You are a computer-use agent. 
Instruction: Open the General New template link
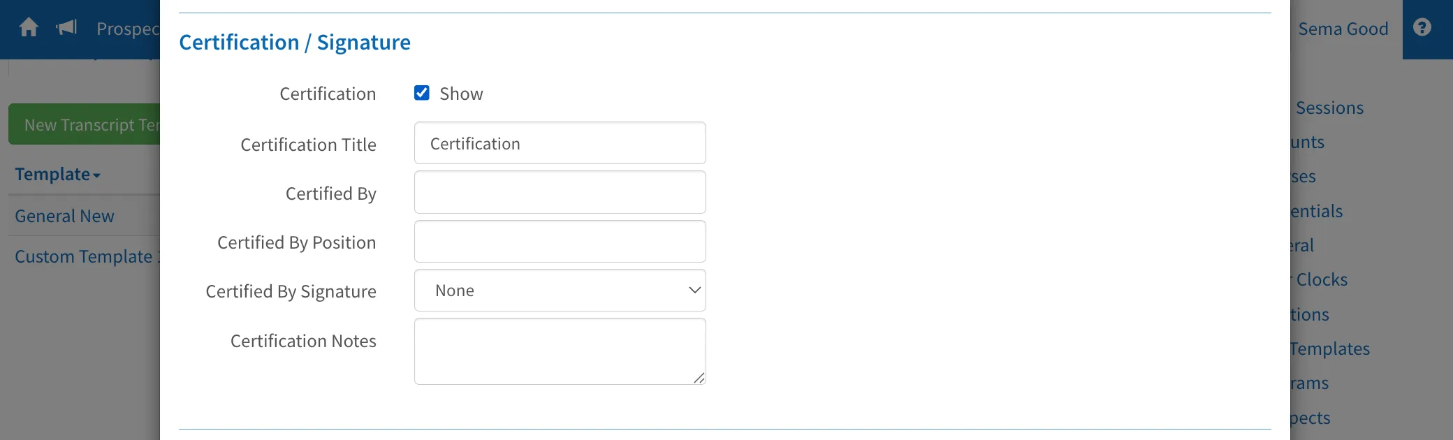coord(64,217)
